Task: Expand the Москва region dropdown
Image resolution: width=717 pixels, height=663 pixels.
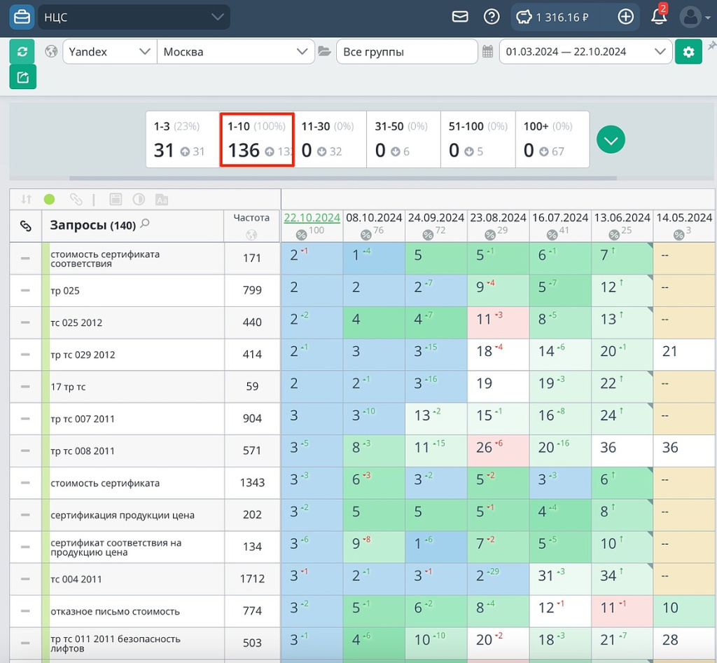Action: pos(235,52)
